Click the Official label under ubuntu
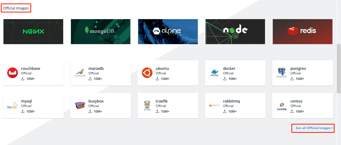341x145 pixels. point(161,73)
